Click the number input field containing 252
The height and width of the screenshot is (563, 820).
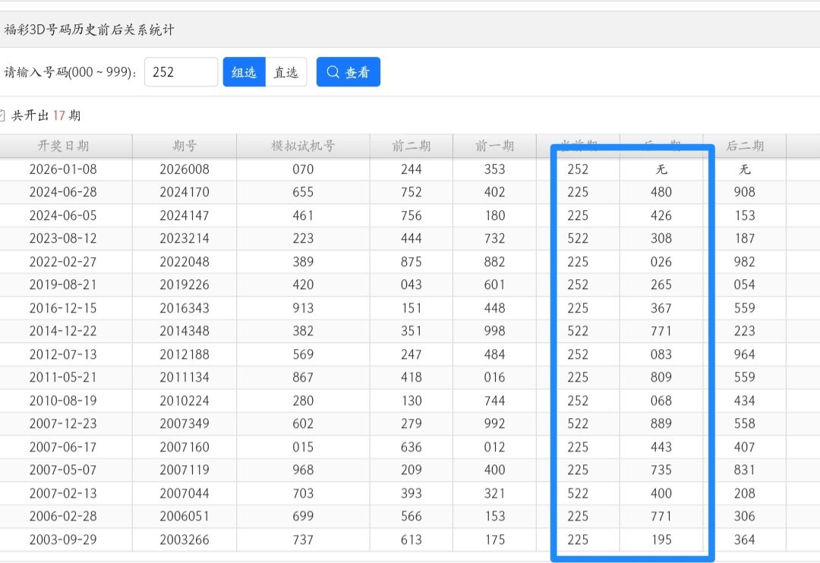click(x=181, y=72)
